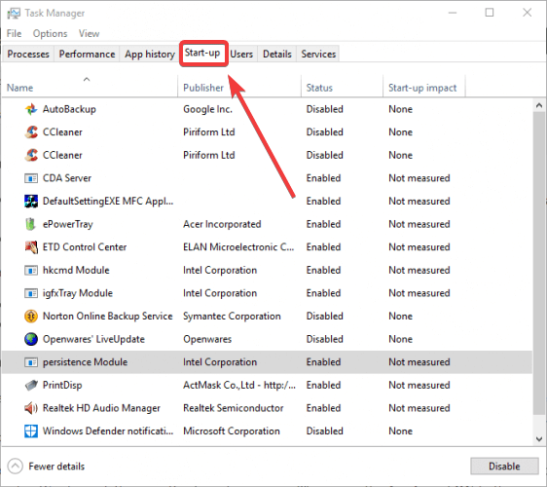Click the Disable button
Viewport: 547px width, 487px height.
tap(504, 466)
